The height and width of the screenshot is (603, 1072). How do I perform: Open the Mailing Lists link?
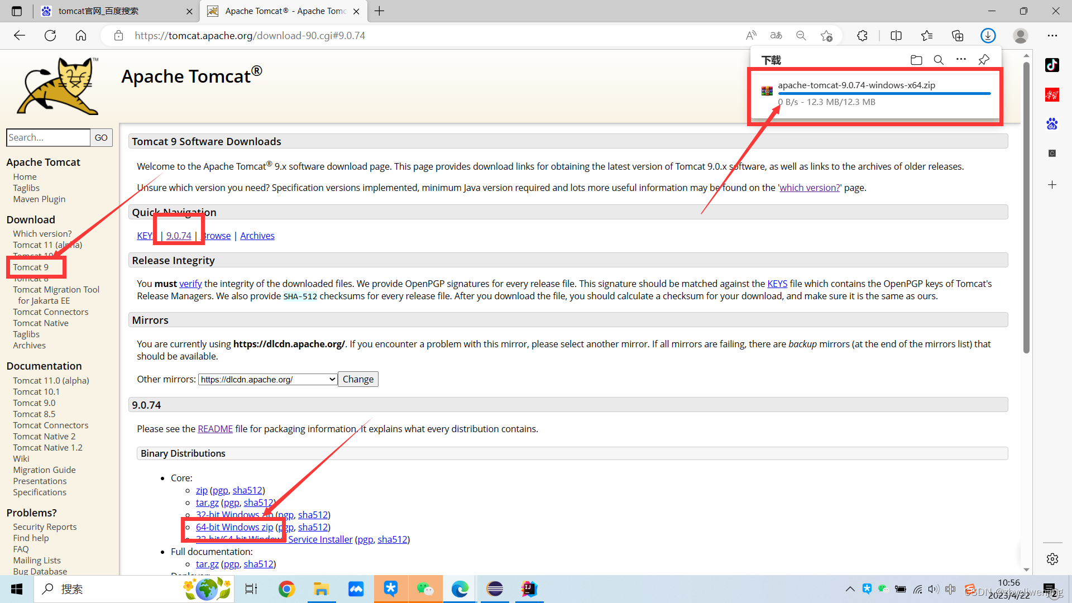point(37,560)
